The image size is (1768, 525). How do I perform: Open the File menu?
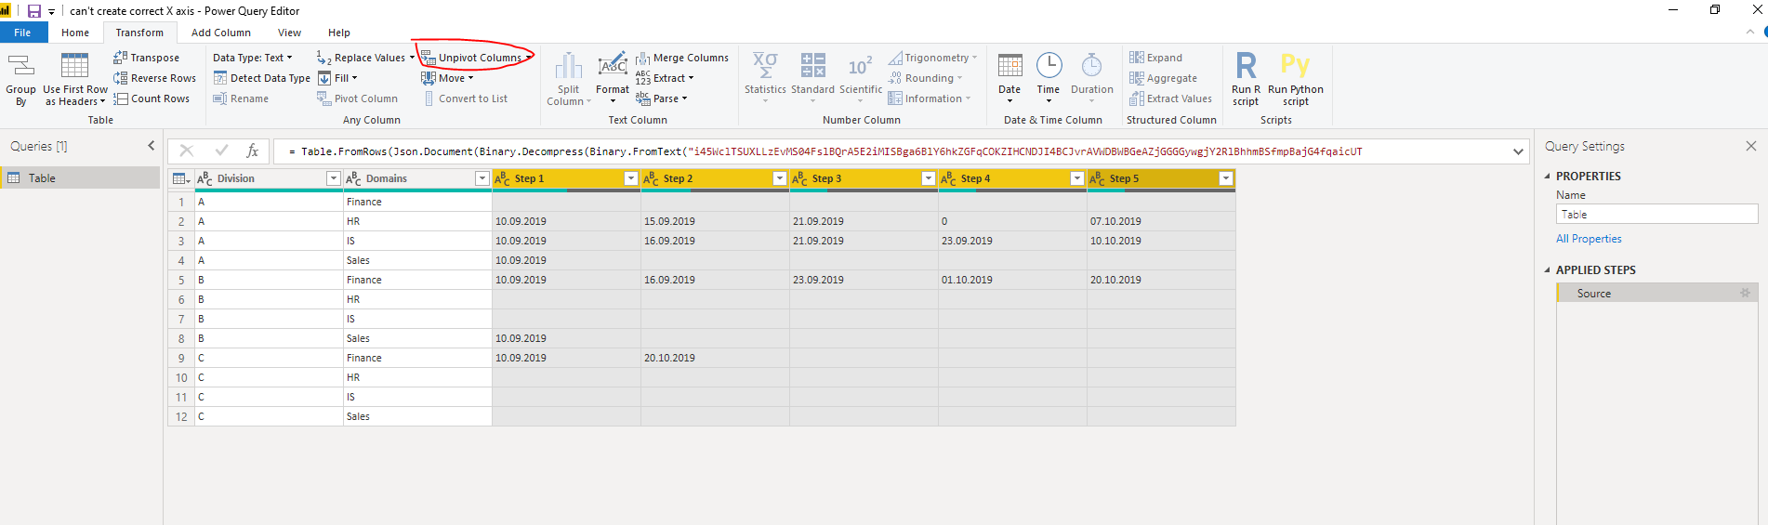click(22, 33)
